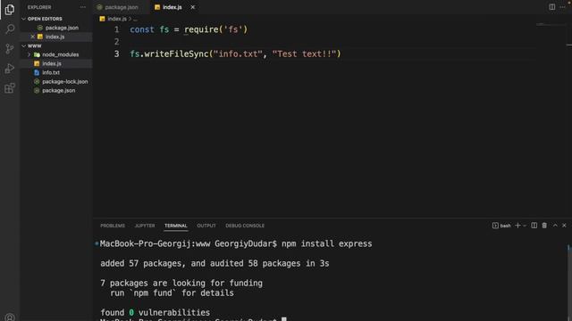
Task: Switch to the Debug Console tab
Action: coord(245,226)
